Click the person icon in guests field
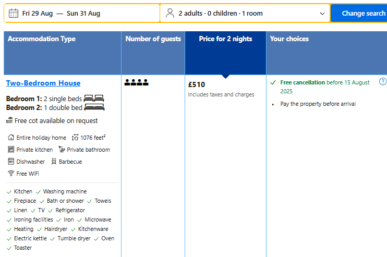This screenshot has height=257, width=387. pyautogui.click(x=170, y=14)
